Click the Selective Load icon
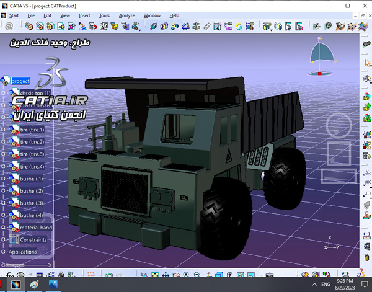372x292 pixels. (114, 26)
